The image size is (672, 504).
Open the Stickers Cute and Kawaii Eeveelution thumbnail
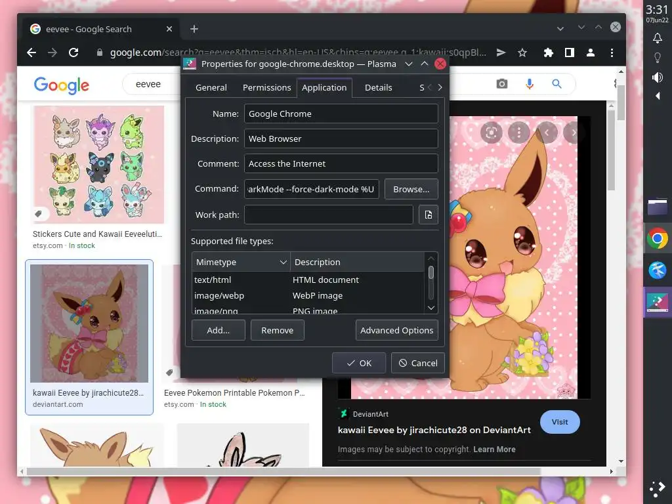click(x=98, y=165)
